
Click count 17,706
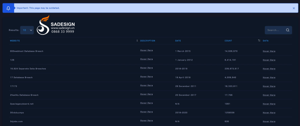[229, 95]
